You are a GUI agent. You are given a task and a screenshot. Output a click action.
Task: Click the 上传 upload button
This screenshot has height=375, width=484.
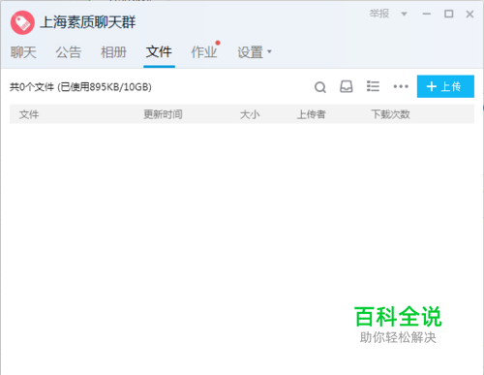point(445,86)
